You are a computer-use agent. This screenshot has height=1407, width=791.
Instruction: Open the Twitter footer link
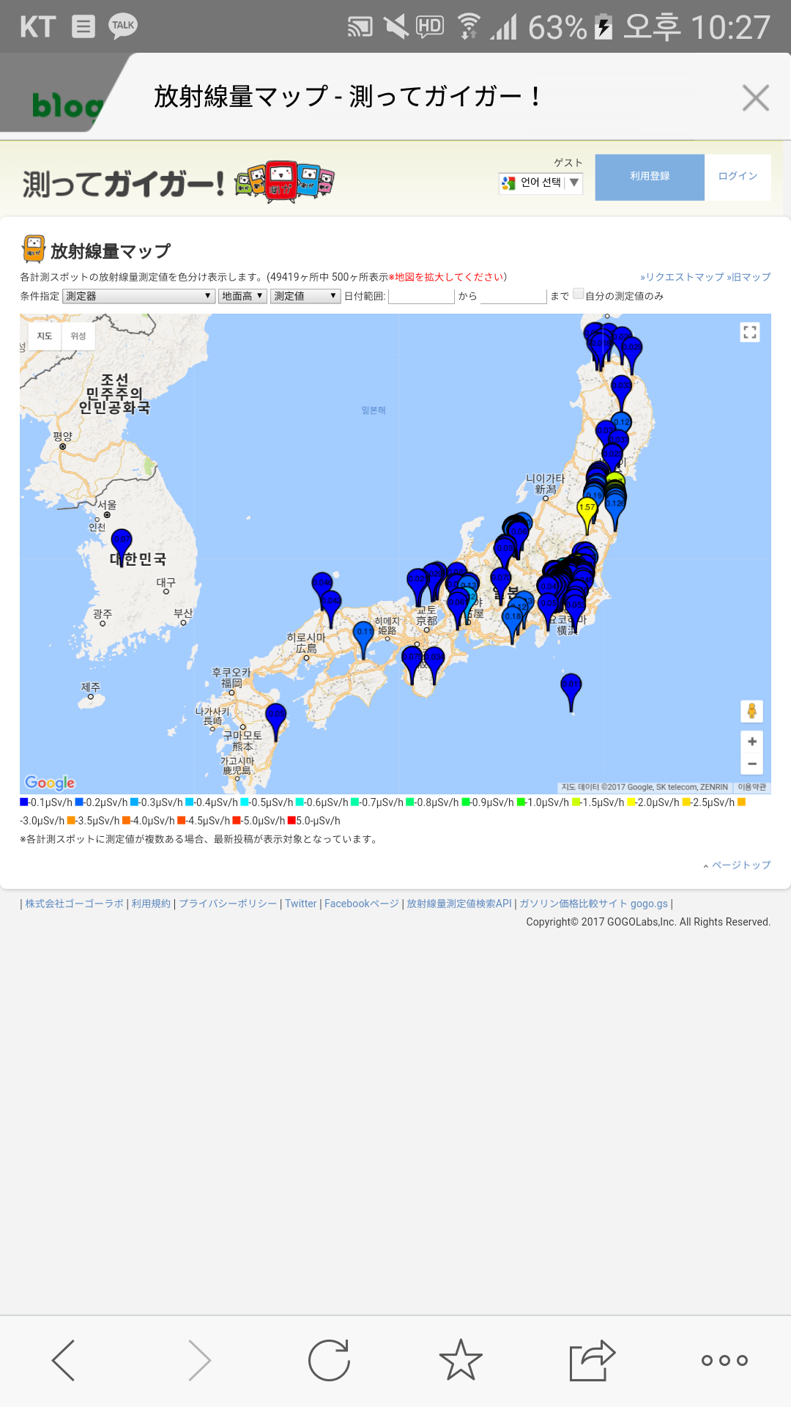click(301, 904)
